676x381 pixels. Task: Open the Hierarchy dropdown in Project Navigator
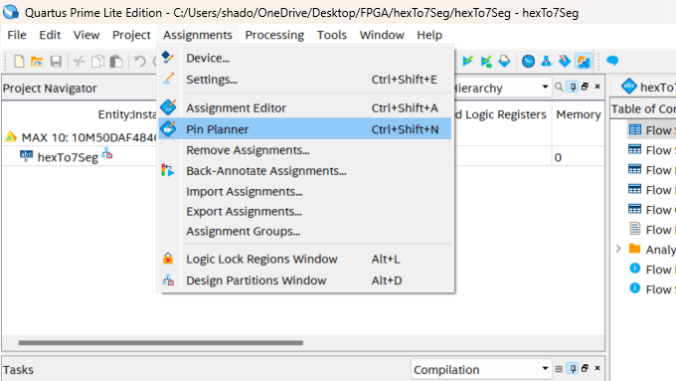(545, 87)
